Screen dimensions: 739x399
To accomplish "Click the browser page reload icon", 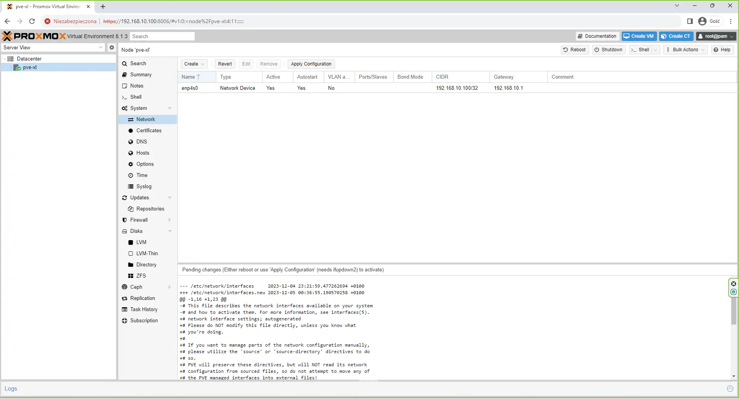I will (32, 21).
